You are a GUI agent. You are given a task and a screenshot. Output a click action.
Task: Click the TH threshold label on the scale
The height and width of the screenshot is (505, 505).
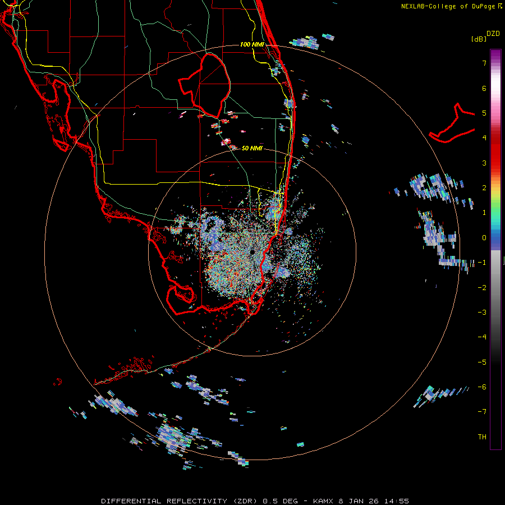coord(482,437)
